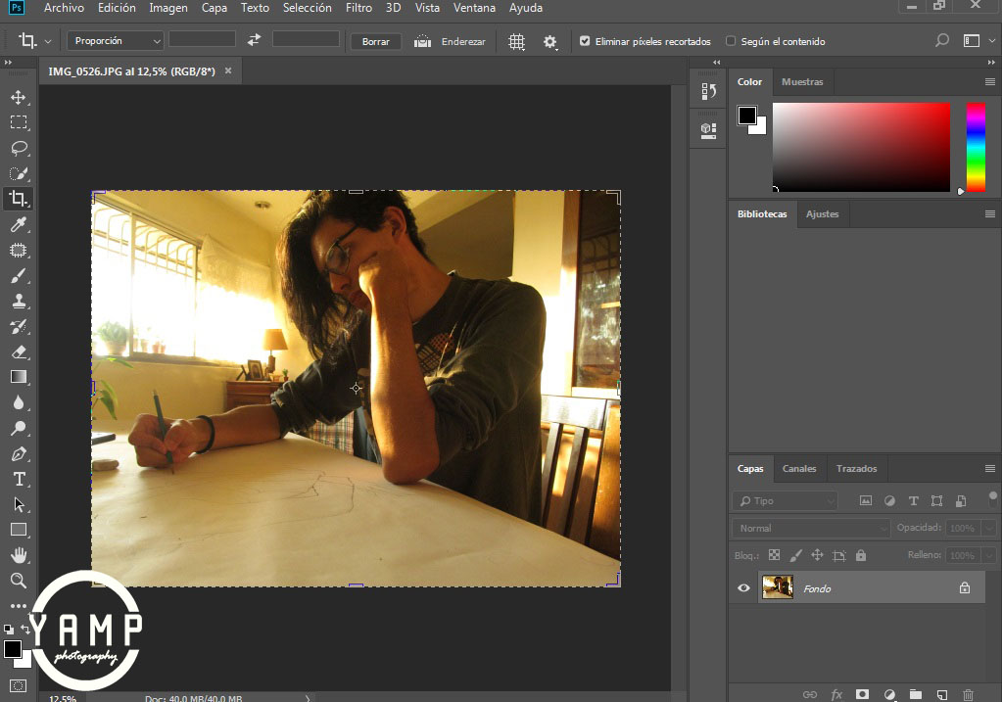Enable the Según el contenido checkbox

(x=731, y=41)
